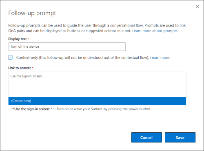Select the (Create new) option
Image resolution: width=204 pixels, height=151 pixels.
click(97, 101)
